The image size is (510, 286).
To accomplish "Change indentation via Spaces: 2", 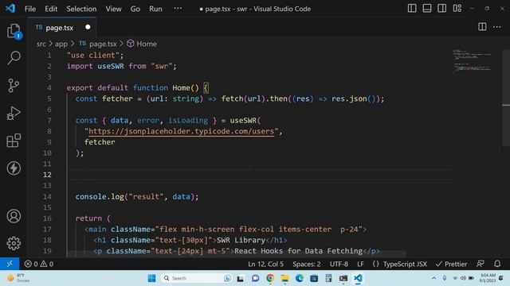I will point(306,264).
